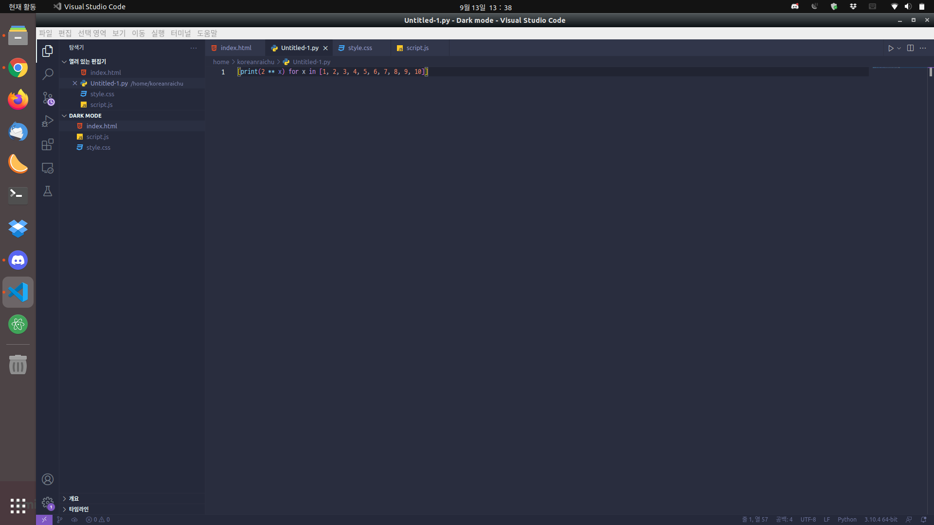This screenshot has height=525, width=934.
Task: Expand the 개요 (Outline) section
Action: click(x=73, y=498)
